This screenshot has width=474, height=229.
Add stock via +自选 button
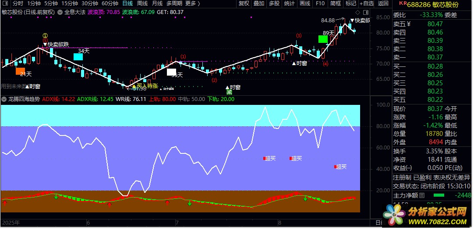click(367, 3)
